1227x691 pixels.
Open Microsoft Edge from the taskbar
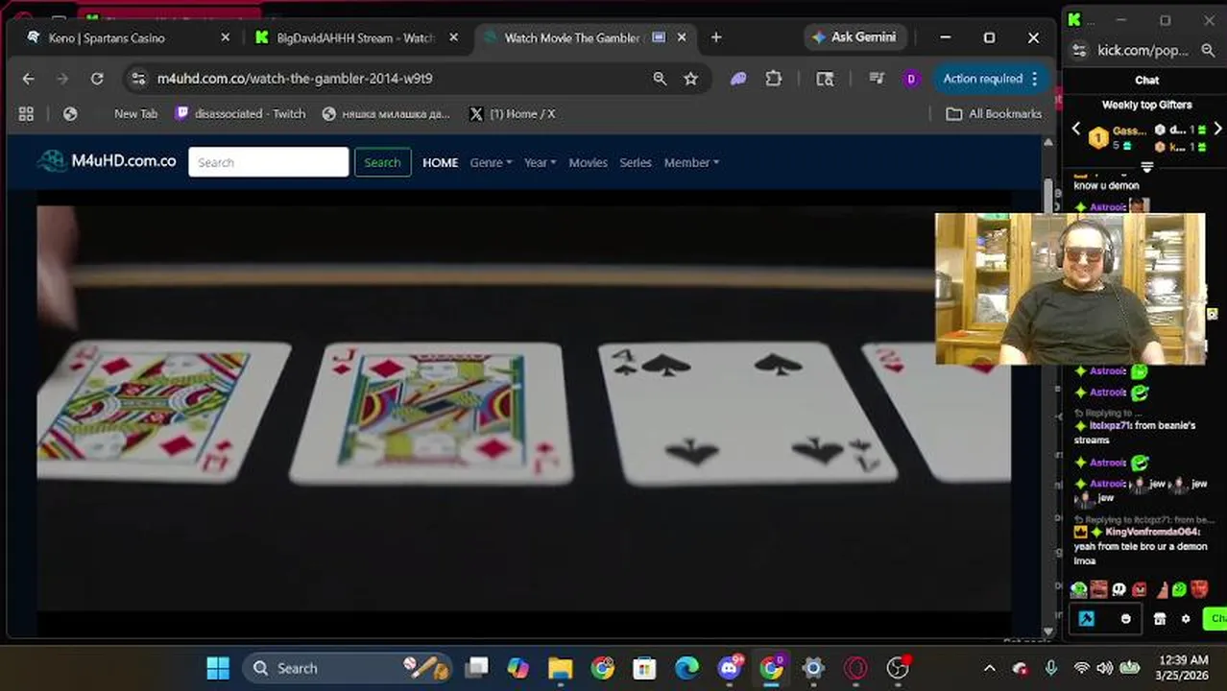coord(686,668)
